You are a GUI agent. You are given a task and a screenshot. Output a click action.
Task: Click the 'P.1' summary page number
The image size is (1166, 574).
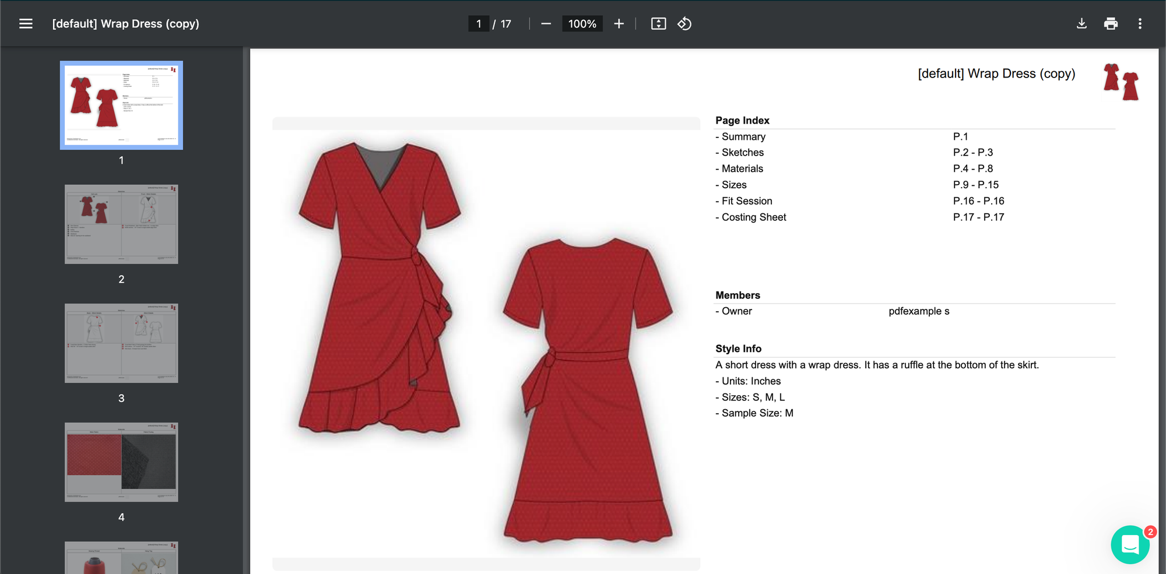click(960, 136)
